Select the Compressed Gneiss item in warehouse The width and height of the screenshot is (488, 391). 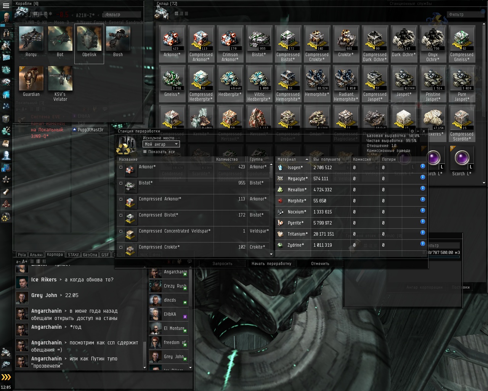click(x=462, y=44)
